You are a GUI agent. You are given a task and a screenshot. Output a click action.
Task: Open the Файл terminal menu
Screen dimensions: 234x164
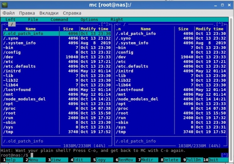(x=9, y=12)
